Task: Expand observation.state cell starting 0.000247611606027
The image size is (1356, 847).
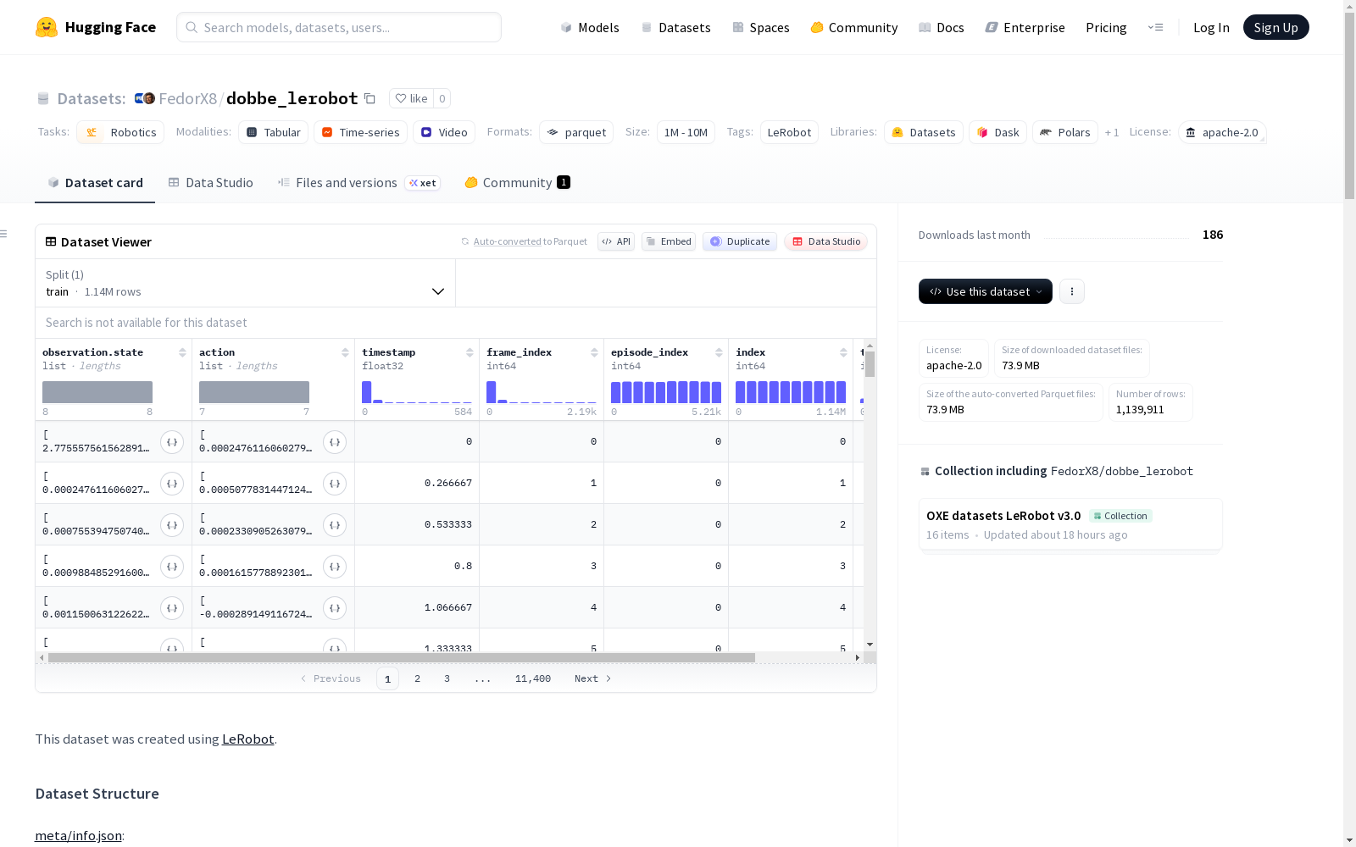Action: point(172,483)
